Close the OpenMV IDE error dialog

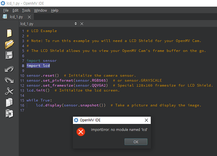146,120
